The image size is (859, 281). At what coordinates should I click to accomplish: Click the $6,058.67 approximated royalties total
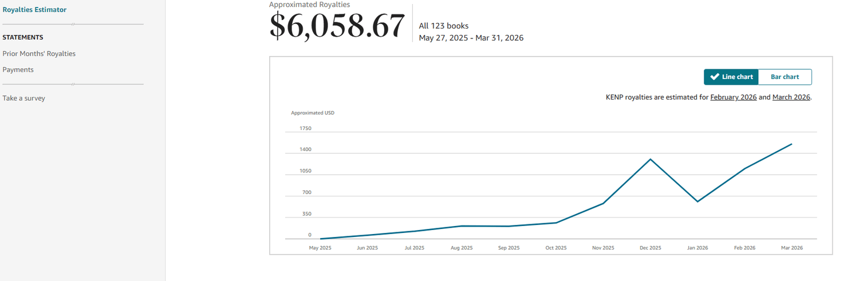pos(337,26)
